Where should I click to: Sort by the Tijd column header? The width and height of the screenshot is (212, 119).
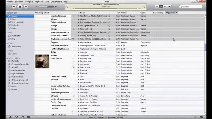tap(118, 13)
